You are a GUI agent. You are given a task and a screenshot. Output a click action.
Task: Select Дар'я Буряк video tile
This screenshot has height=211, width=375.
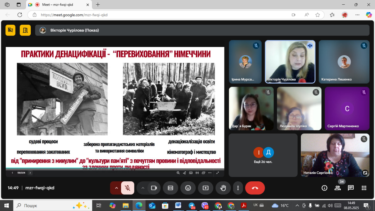pyautogui.click(x=251, y=109)
